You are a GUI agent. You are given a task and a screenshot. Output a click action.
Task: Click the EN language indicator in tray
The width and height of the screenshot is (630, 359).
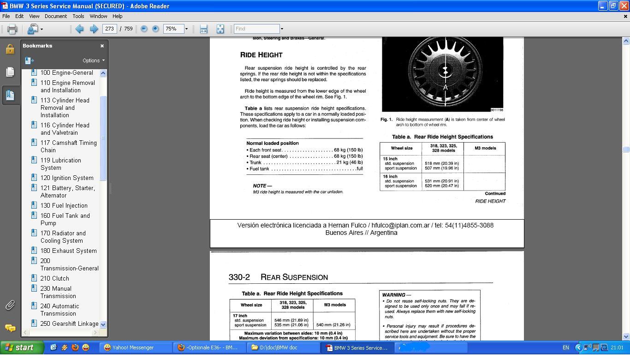coord(565,347)
